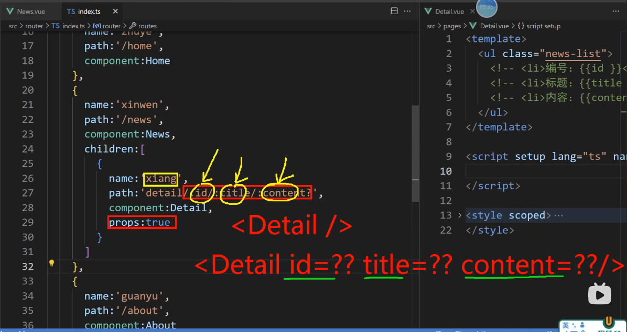Click the closing </style> tag

(490, 230)
